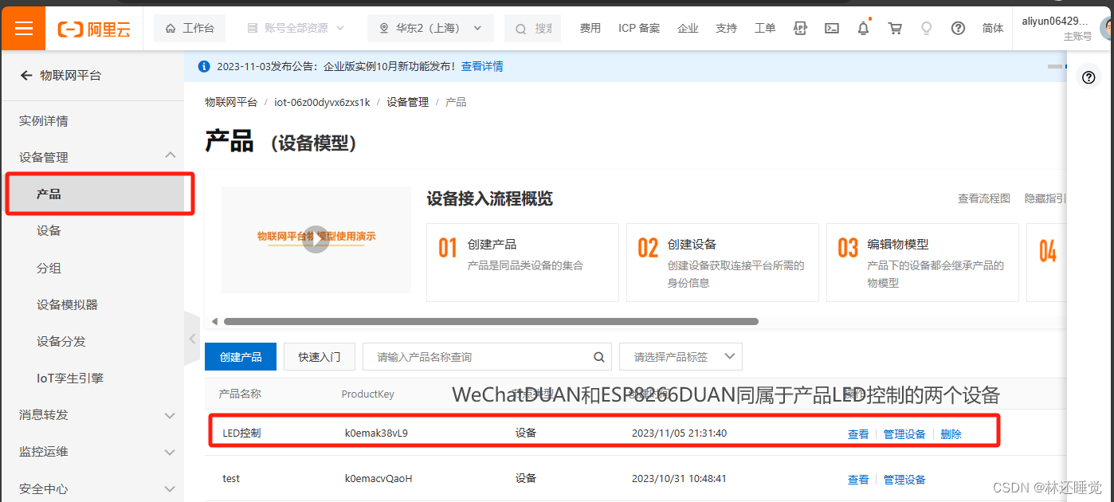Click the announcement info icon
Screen dimensions: 1114x502
click(x=204, y=66)
